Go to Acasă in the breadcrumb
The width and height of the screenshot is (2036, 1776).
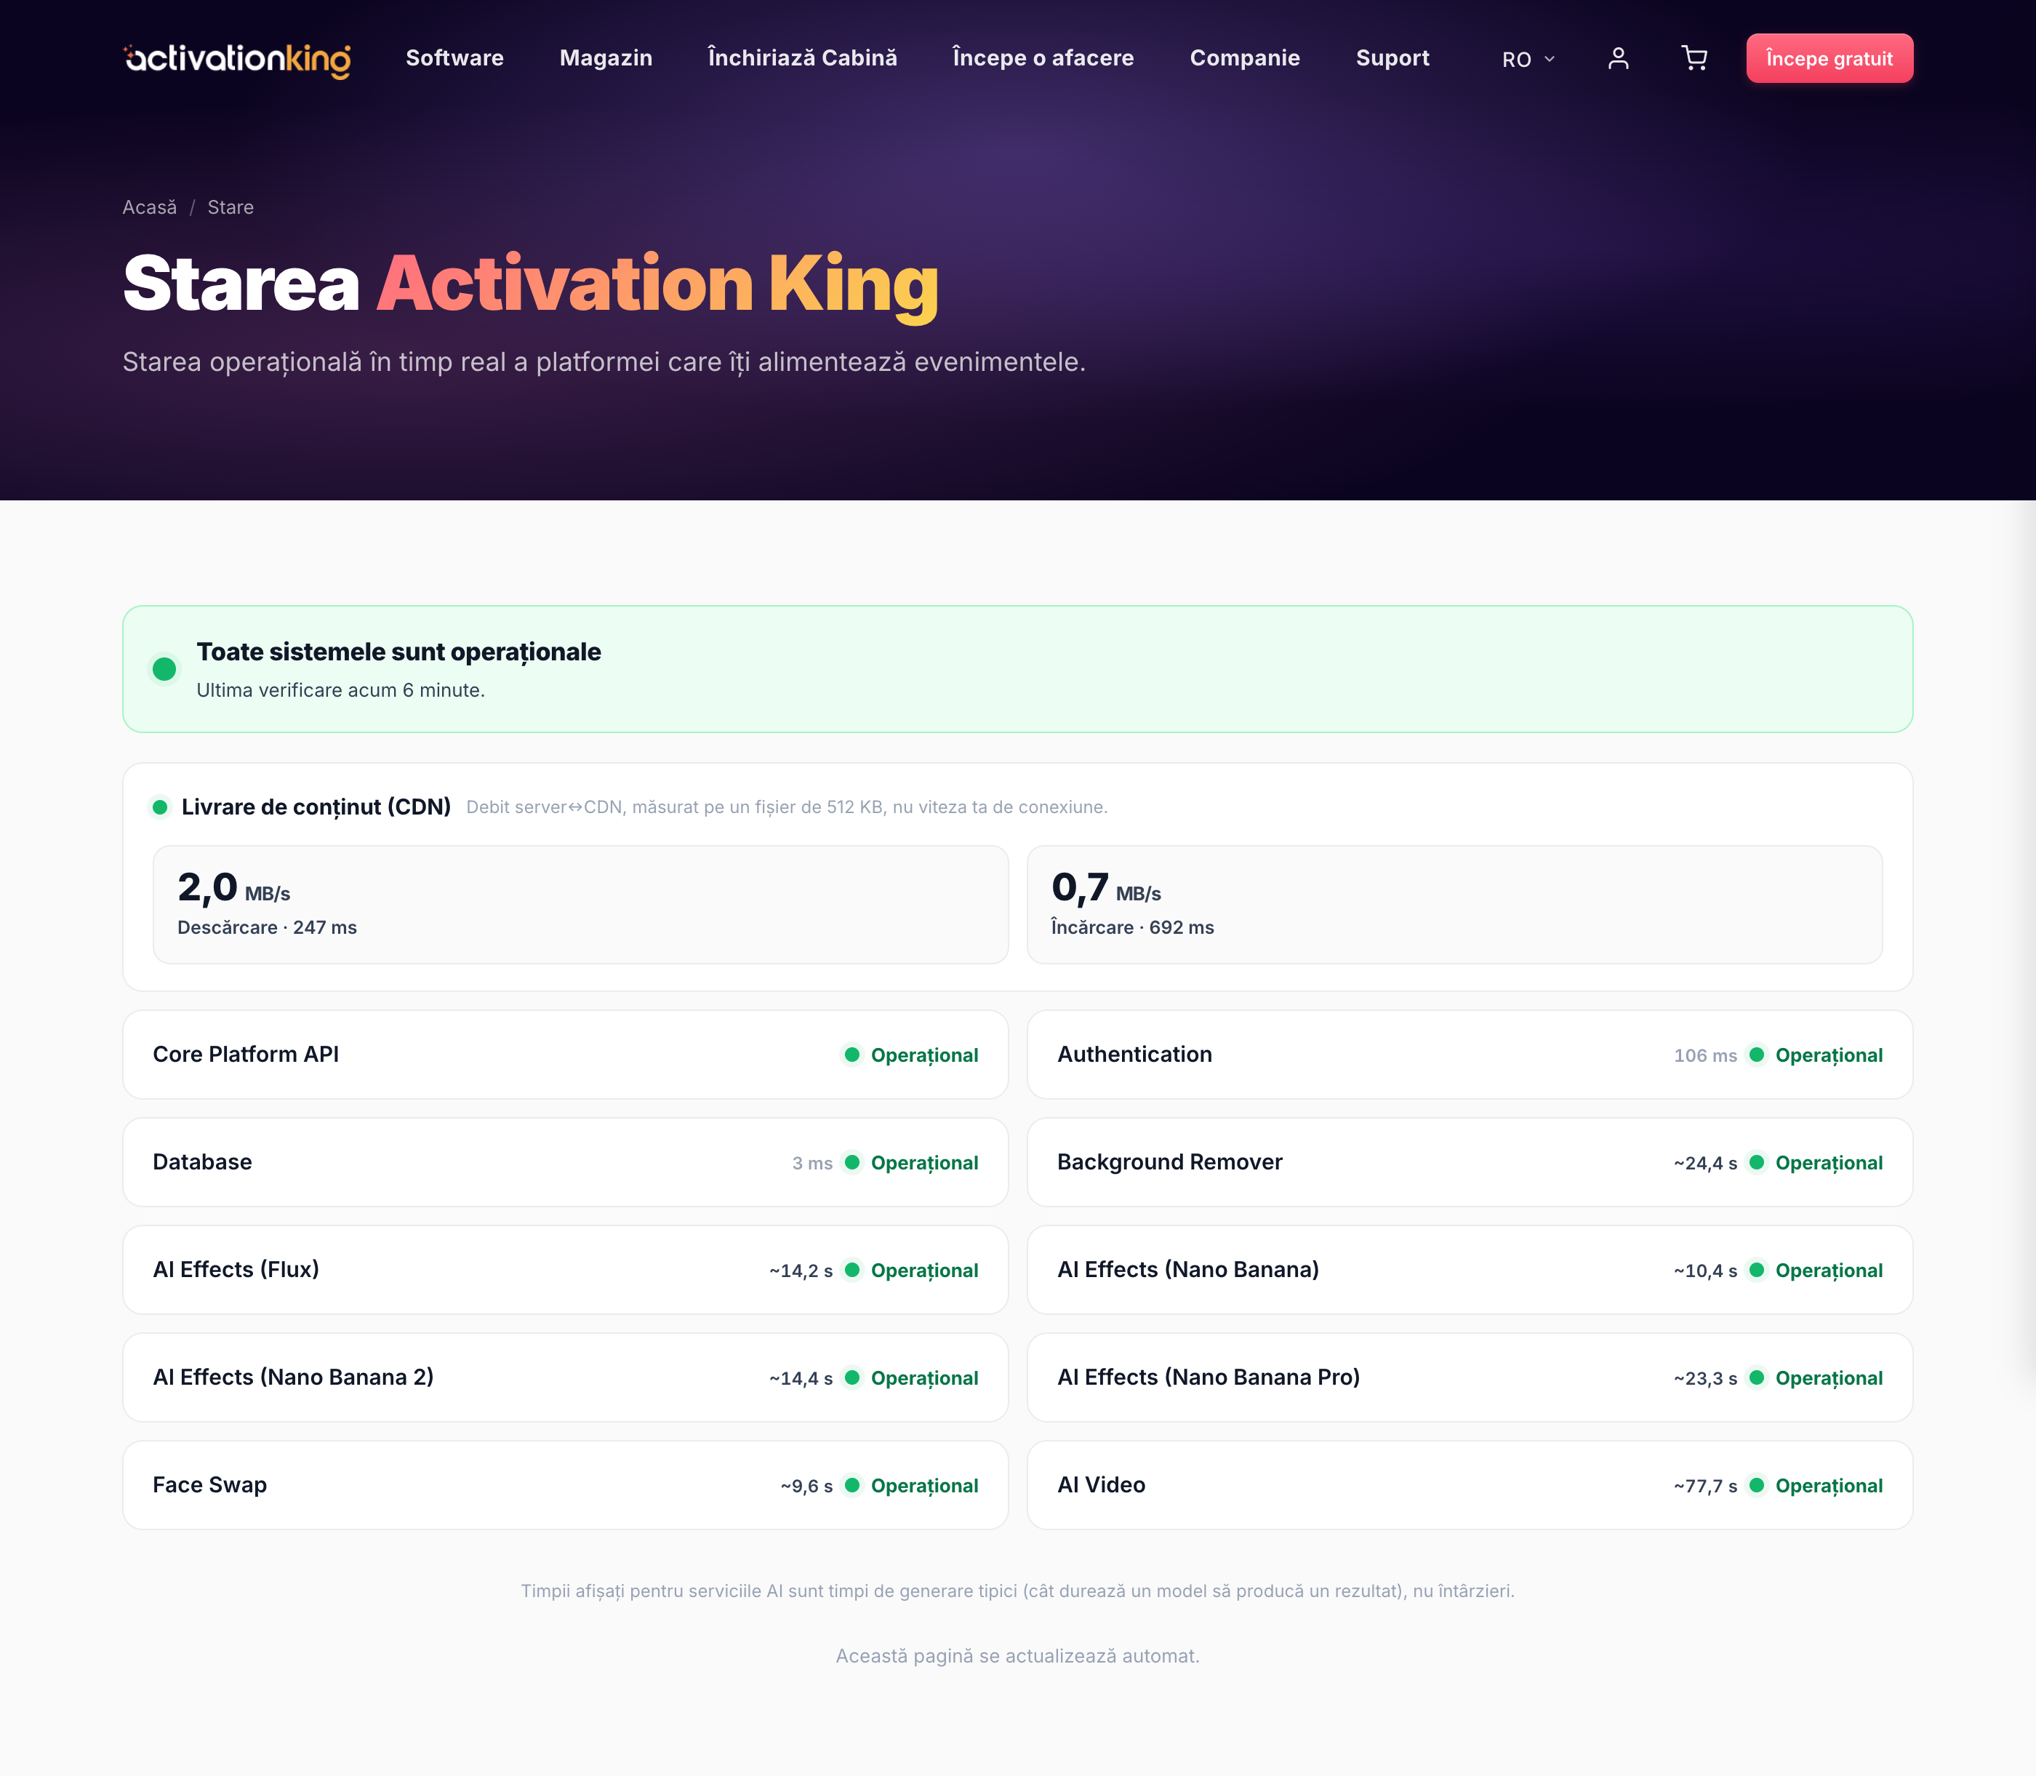pyautogui.click(x=150, y=207)
